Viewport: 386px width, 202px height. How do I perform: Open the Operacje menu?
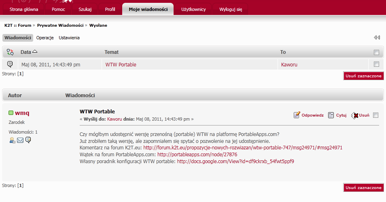[45, 38]
